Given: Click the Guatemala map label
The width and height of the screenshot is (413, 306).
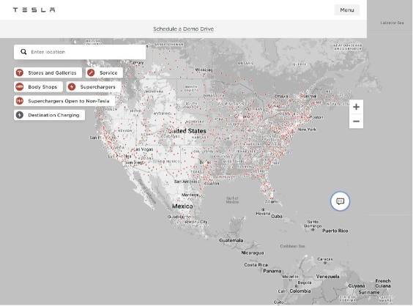Looking at the screenshot, I should (231, 240).
